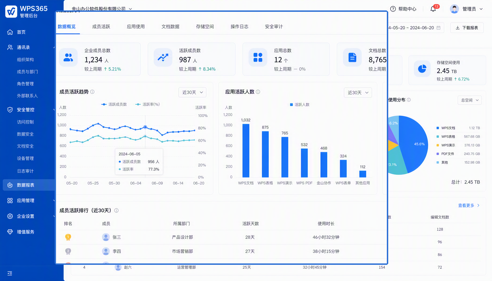
Task: Open 访问控制 in the sidebar
Action: pyautogui.click(x=25, y=122)
